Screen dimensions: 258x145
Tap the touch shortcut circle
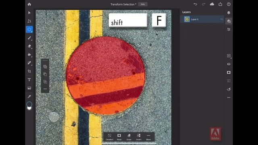tap(54, 117)
